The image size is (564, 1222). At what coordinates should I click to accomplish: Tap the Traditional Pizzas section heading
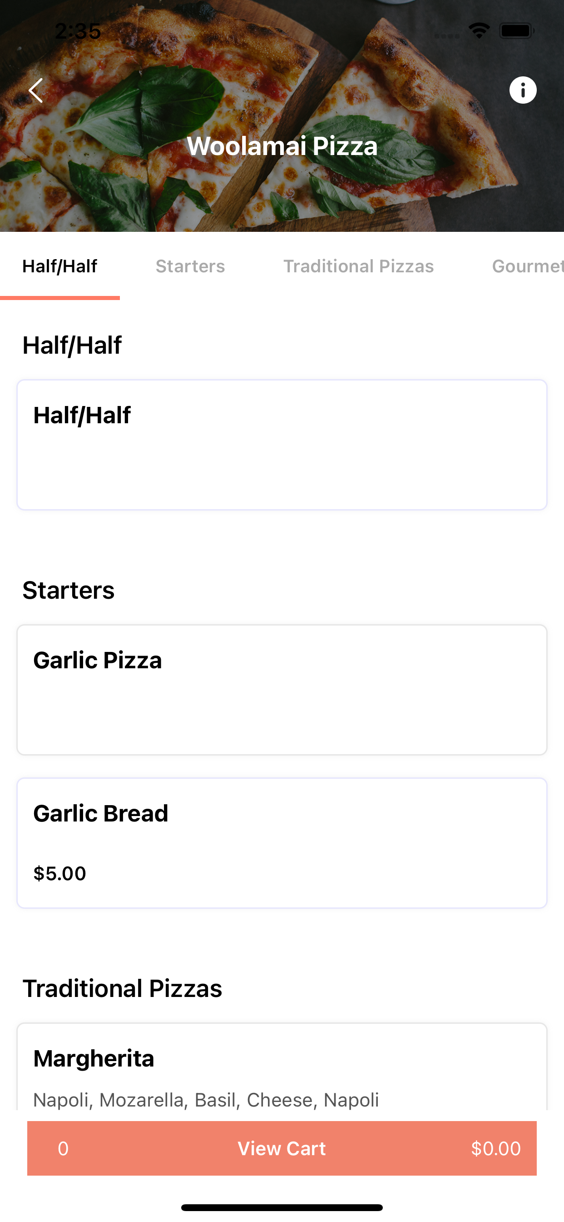coord(122,989)
